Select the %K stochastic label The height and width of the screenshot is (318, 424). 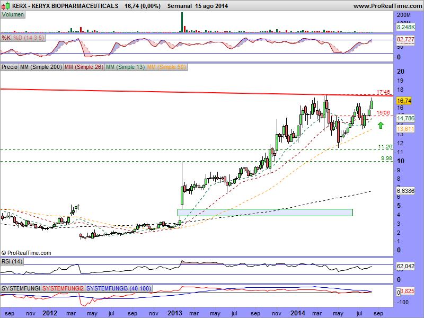click(6, 38)
